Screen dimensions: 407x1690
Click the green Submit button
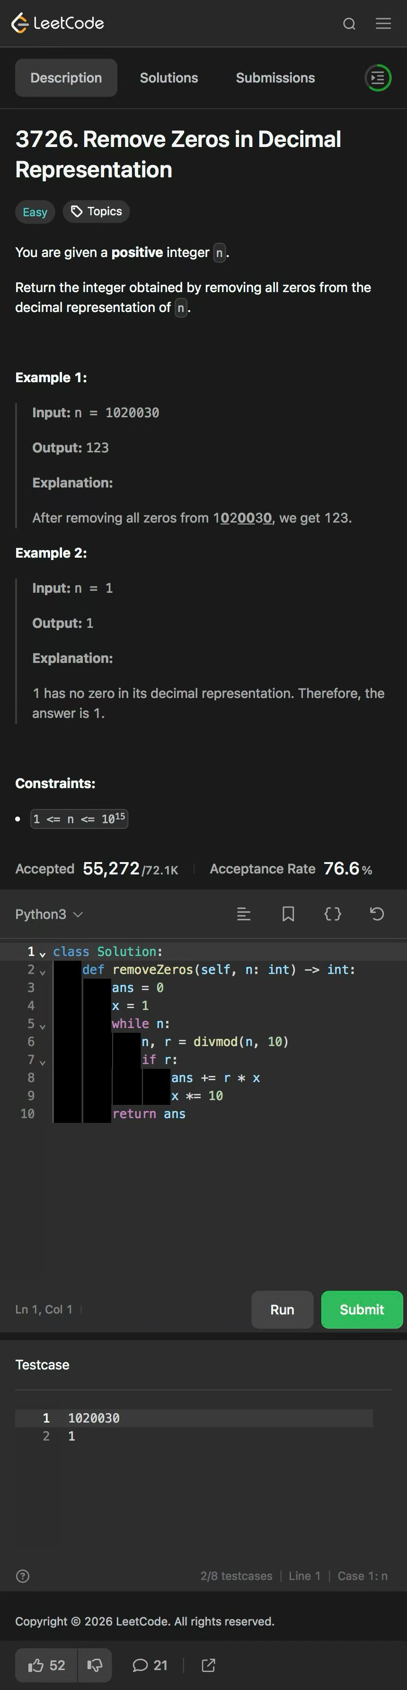[362, 1310]
